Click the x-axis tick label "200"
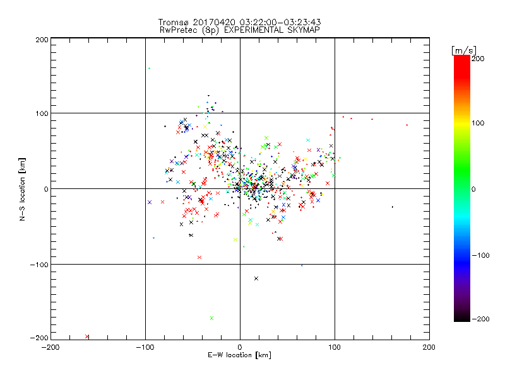 pyautogui.click(x=429, y=347)
